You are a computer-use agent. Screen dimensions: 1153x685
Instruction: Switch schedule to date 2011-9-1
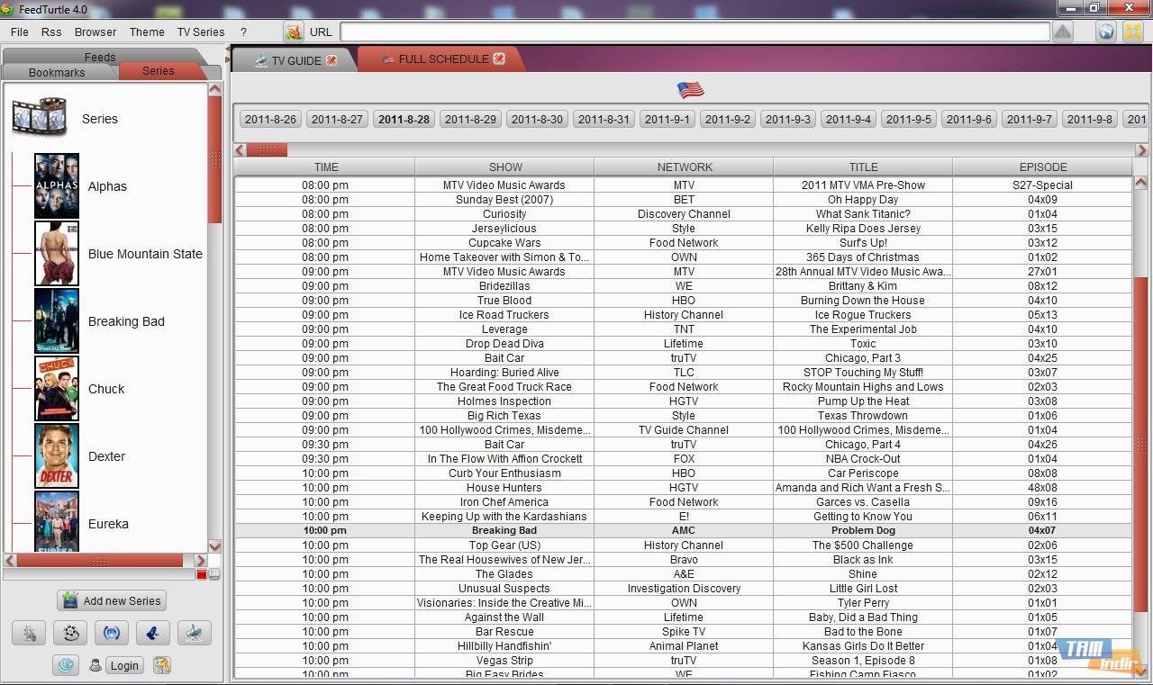pos(667,119)
